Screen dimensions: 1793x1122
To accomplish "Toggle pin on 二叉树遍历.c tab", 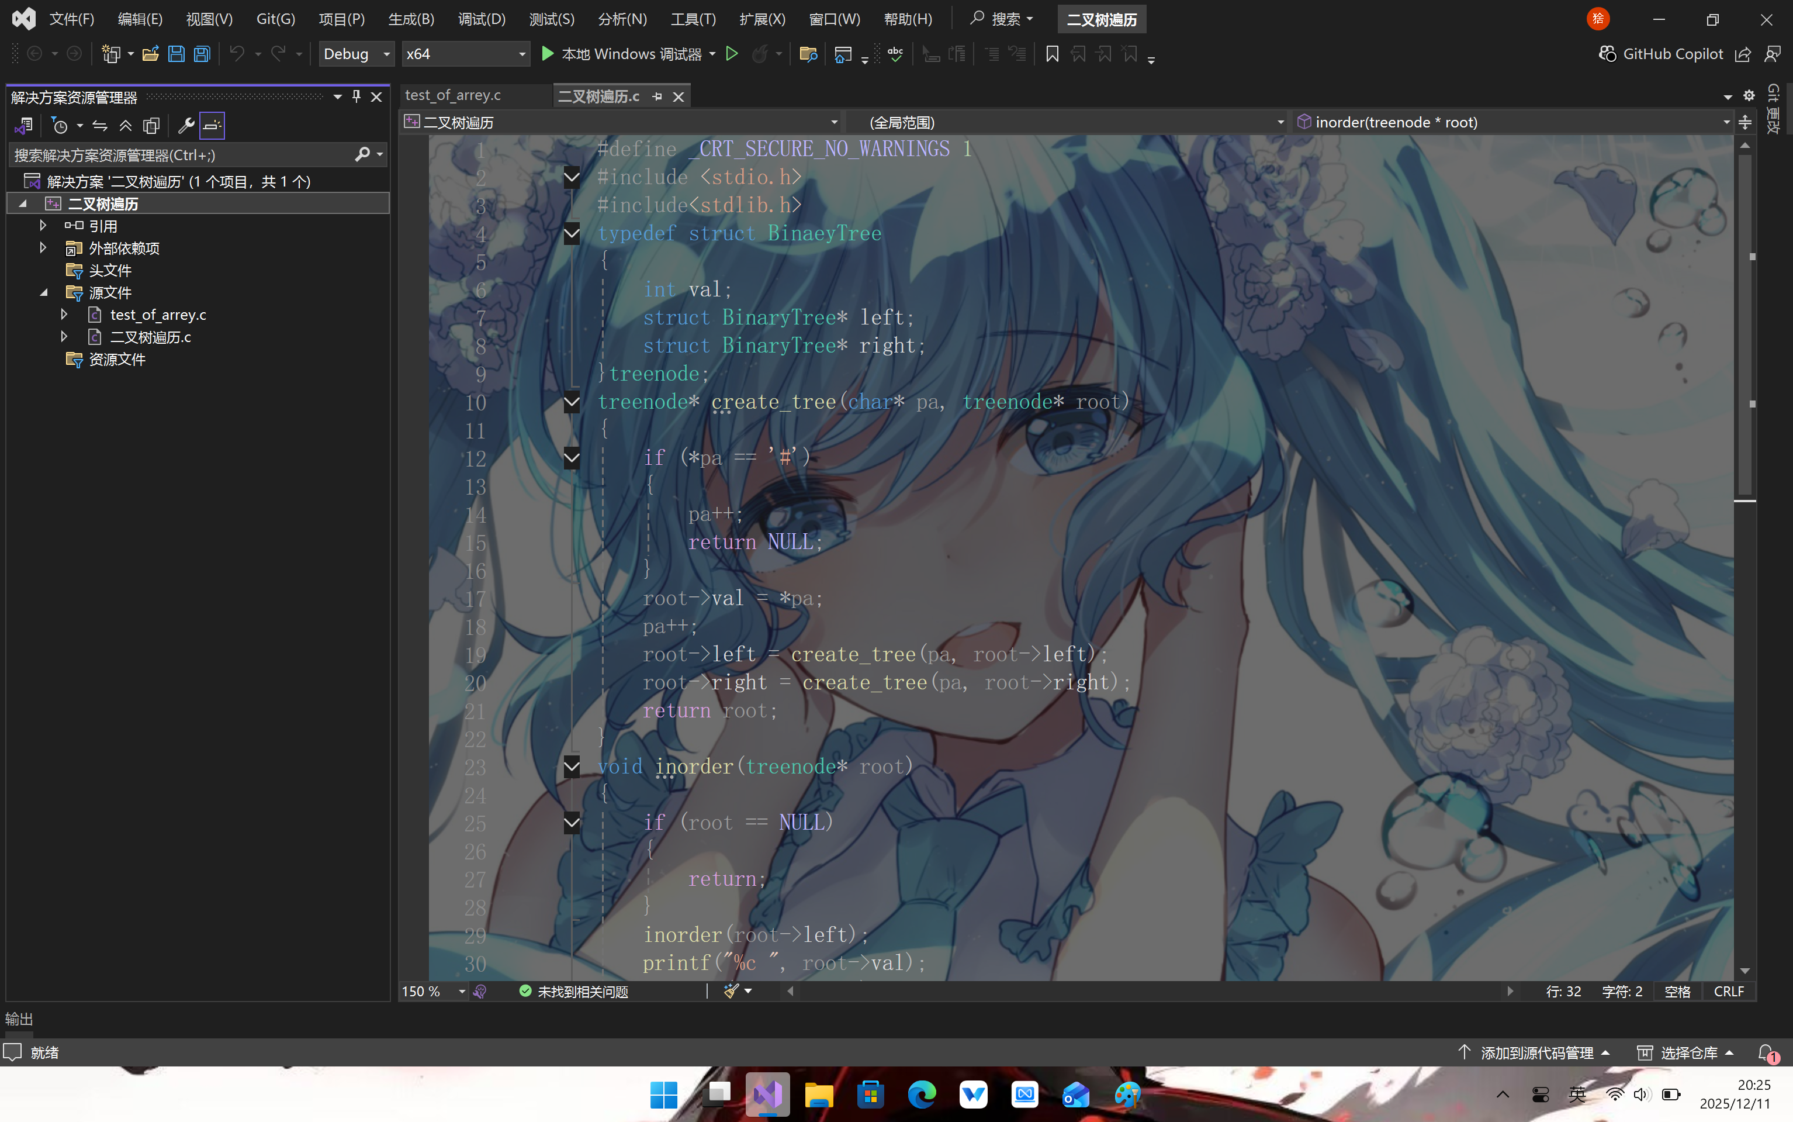I will [x=657, y=96].
